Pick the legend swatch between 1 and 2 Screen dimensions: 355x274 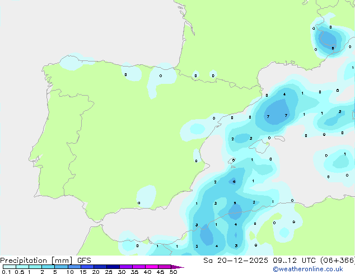[x=35, y=267]
